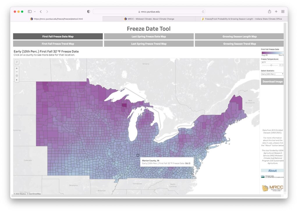Image resolution: width=298 pixels, height=212 pixels.
Task: Open map pan mode with arrow icon
Action: tap(17, 79)
